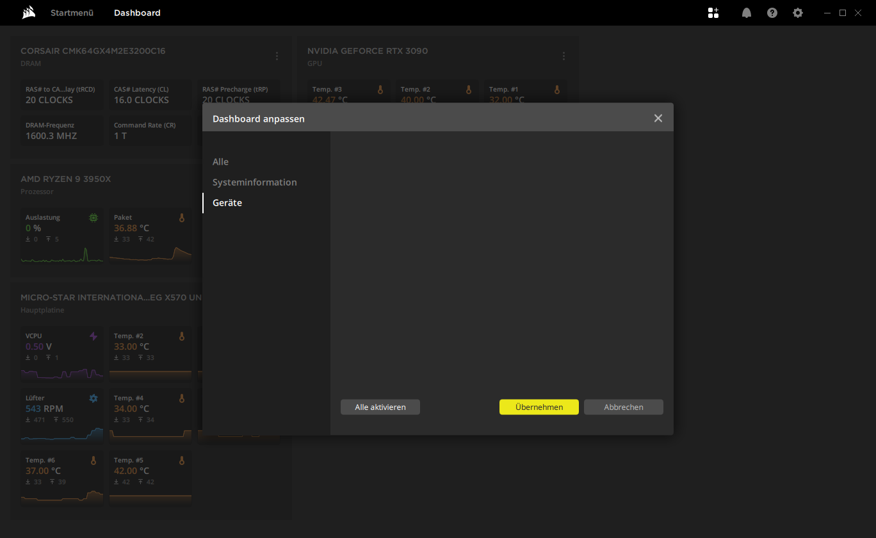This screenshot has width=876, height=538.
Task: Cancel with the Abbrechen button
Action: pos(624,407)
